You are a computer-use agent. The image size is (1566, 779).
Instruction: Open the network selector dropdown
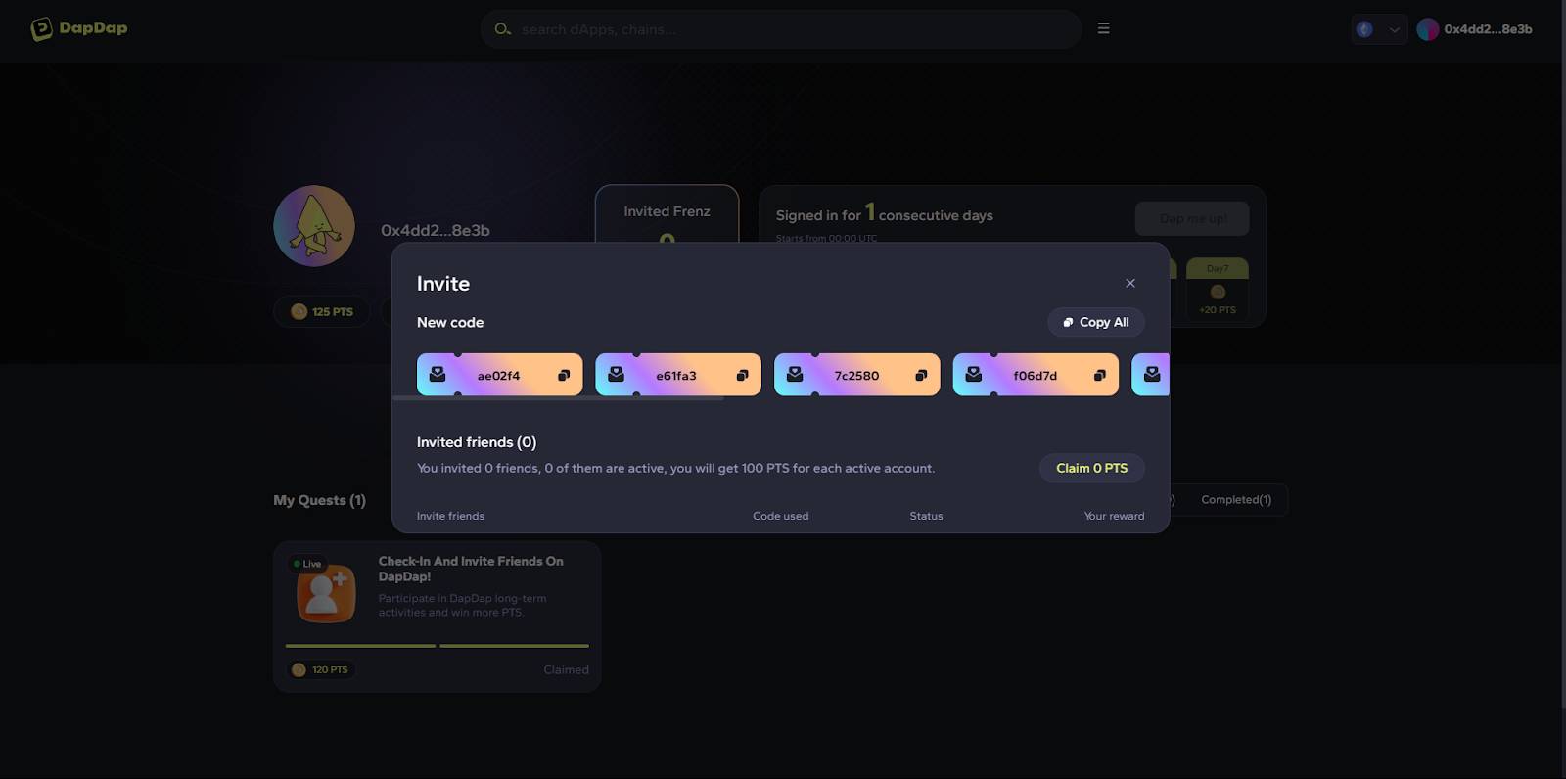pyautogui.click(x=1380, y=29)
